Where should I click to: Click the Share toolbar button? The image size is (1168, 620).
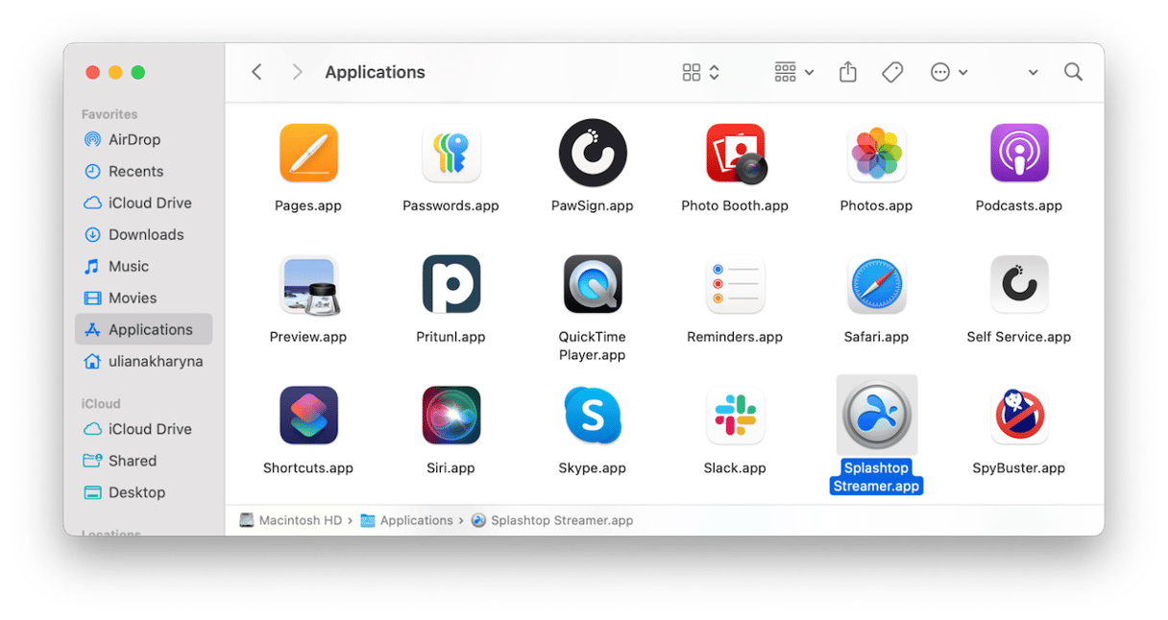click(x=847, y=73)
